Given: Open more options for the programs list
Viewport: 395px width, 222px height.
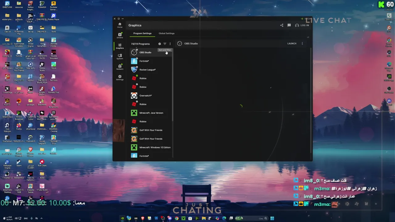Looking at the screenshot, I should coord(170,44).
